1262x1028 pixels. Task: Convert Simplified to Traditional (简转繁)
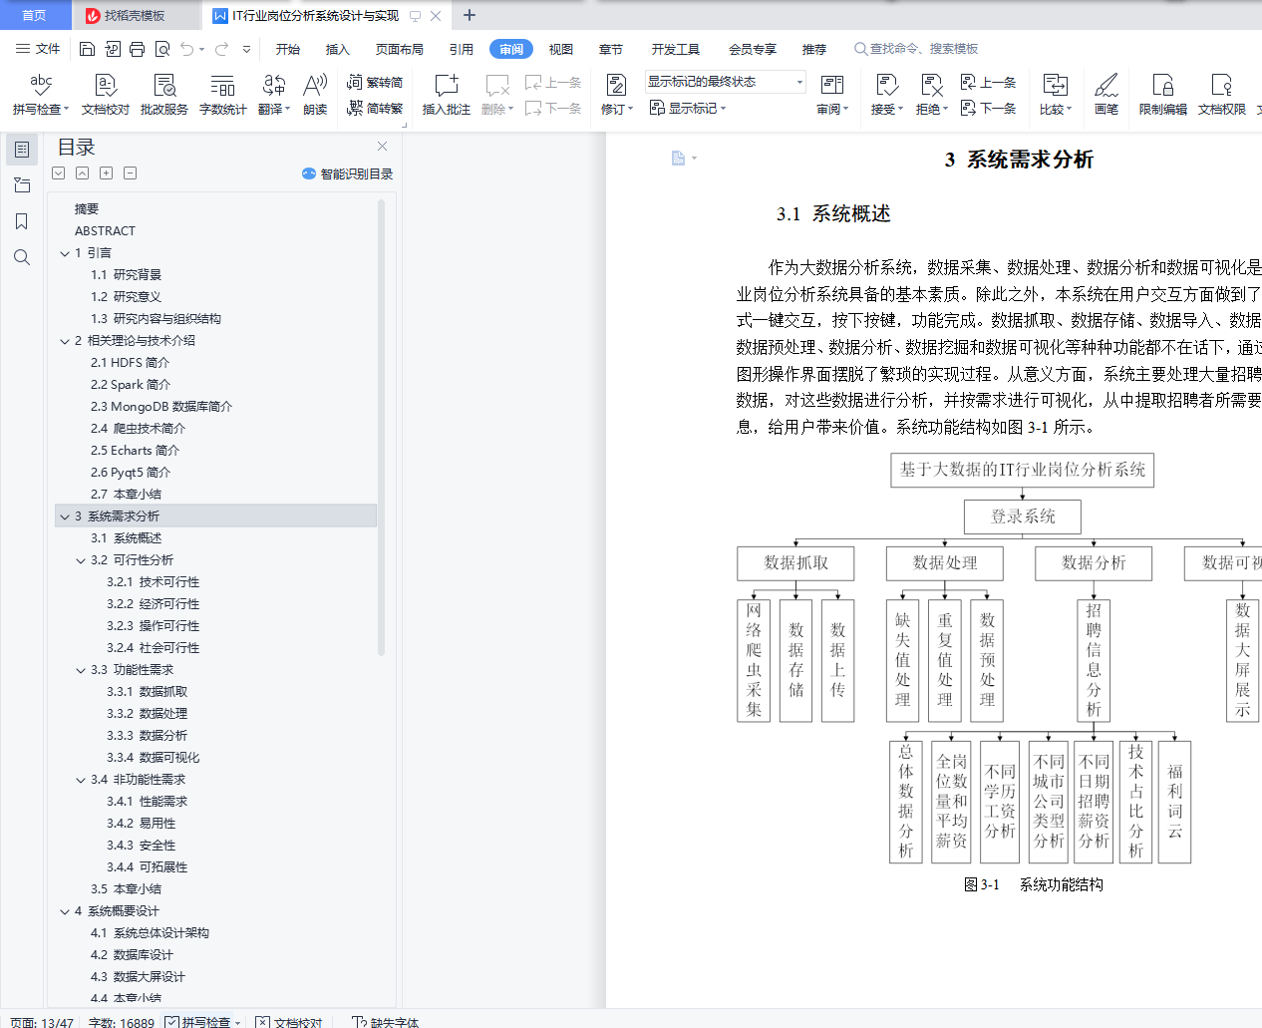pyautogui.click(x=375, y=108)
